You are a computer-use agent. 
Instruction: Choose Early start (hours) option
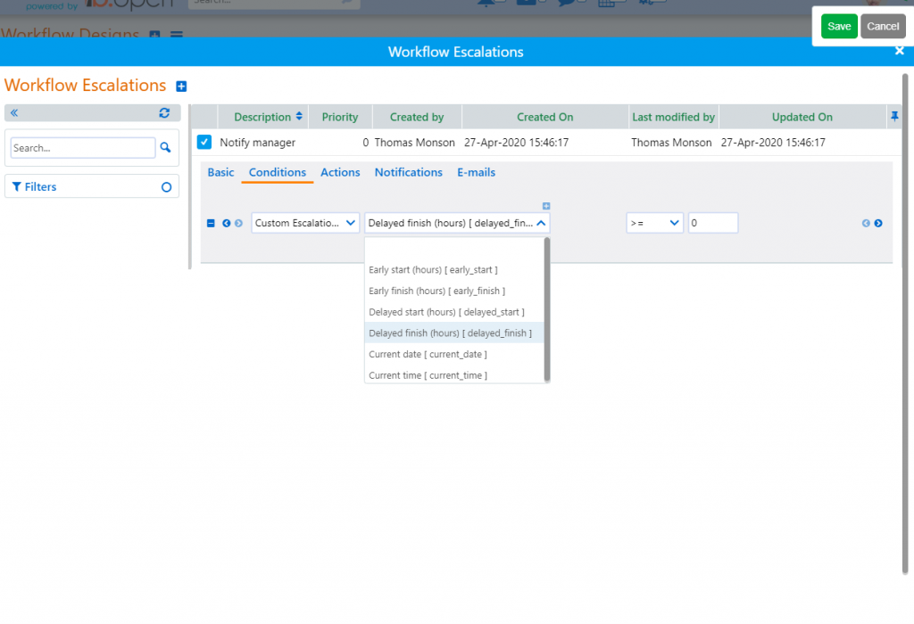[454, 269]
